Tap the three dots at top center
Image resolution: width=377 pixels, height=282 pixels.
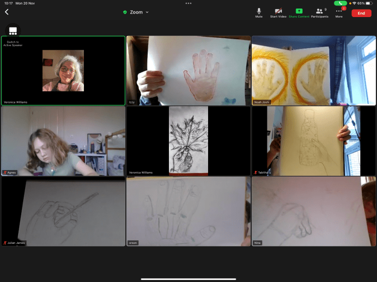[189, 3]
